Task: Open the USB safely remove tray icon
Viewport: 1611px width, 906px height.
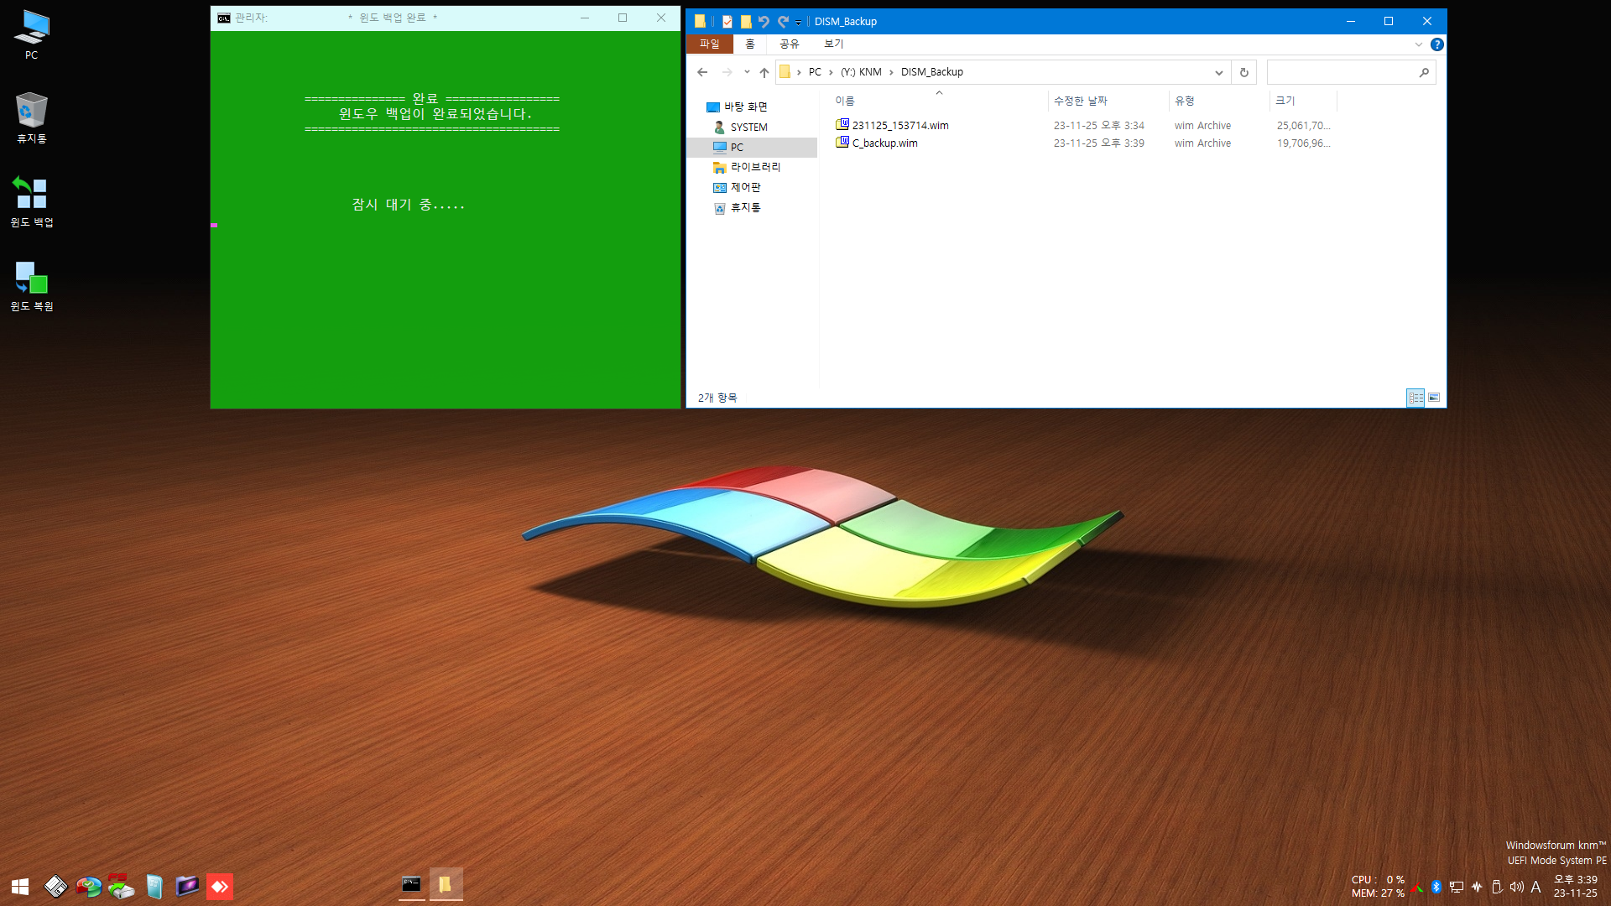Action: [1497, 887]
